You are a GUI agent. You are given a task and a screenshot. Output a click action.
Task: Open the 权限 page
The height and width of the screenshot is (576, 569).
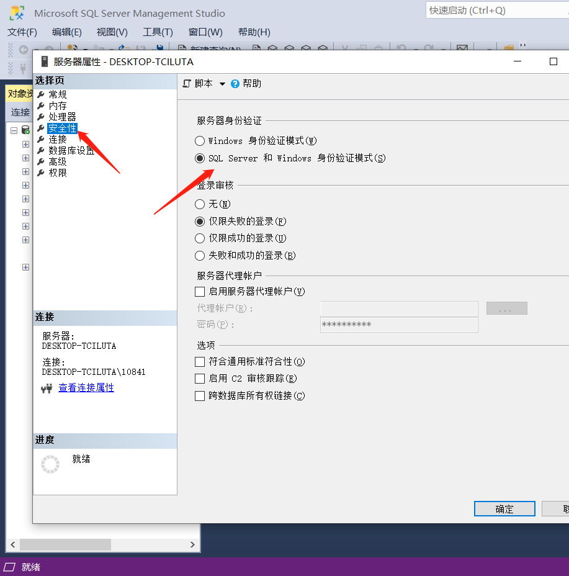click(x=56, y=172)
